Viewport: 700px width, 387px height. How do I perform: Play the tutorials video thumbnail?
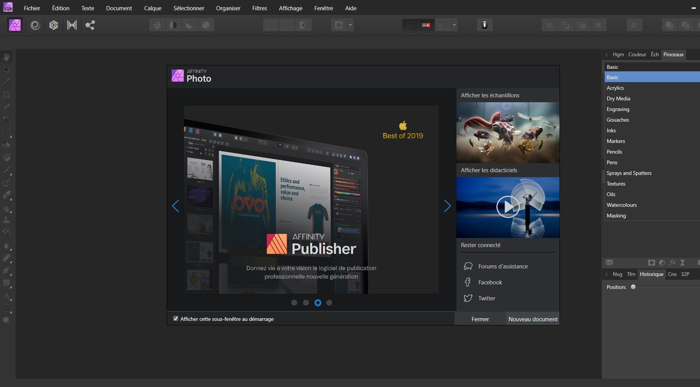pyautogui.click(x=508, y=207)
